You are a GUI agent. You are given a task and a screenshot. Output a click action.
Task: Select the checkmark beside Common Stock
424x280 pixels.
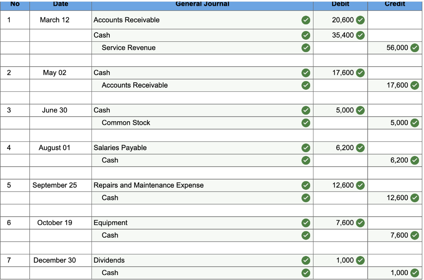click(x=306, y=123)
